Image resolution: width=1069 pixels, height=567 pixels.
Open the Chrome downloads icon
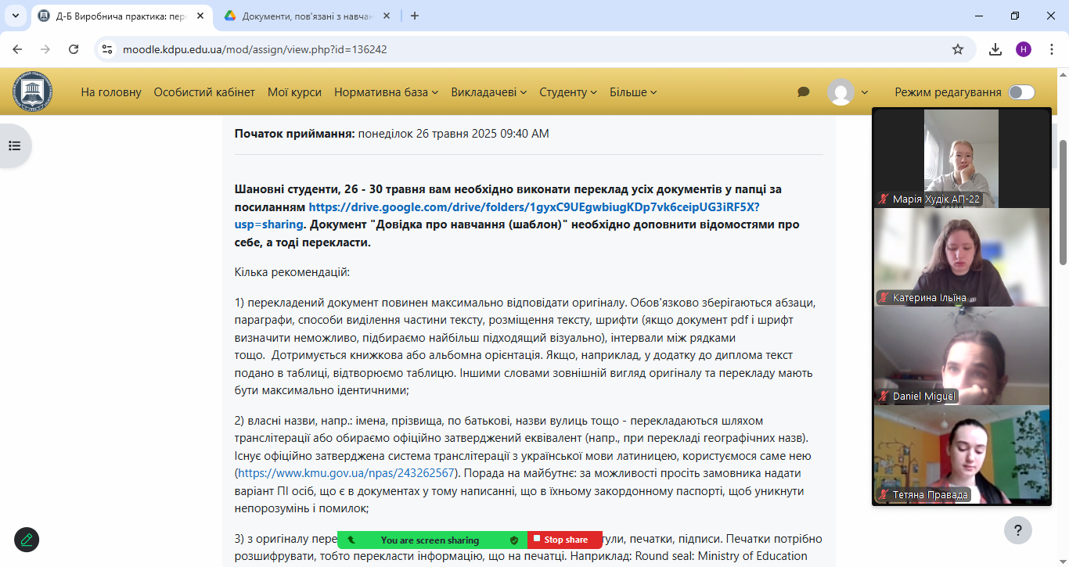point(995,49)
